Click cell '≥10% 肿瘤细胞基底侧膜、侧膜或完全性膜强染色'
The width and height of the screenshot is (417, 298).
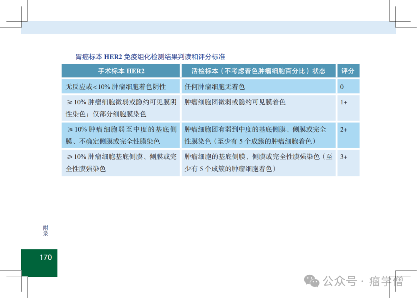121,163
